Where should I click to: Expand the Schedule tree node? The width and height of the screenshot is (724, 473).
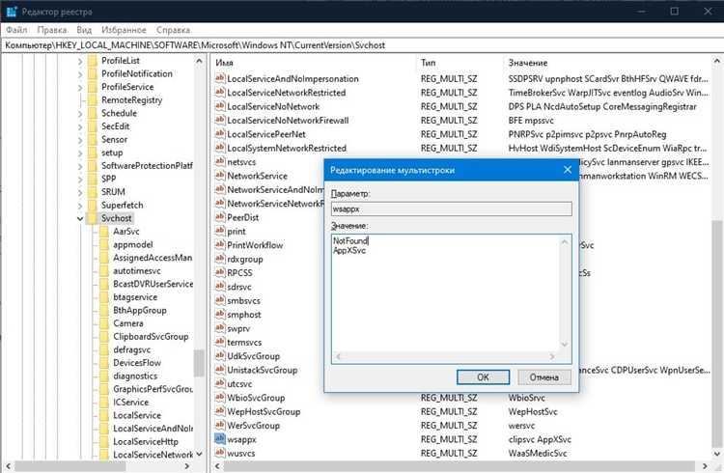pos(80,114)
